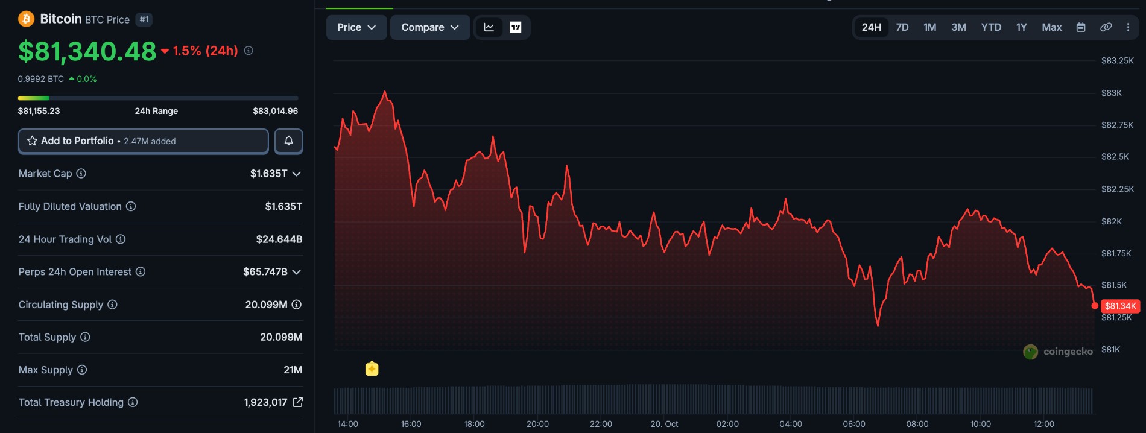Open 24 Hour Trading Vol info icon
Screen dimensions: 1146x433
click(121, 239)
